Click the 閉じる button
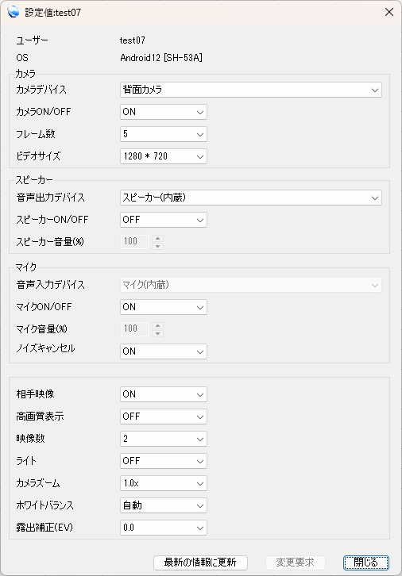Screen dimensions: 402x576 click(x=366, y=563)
